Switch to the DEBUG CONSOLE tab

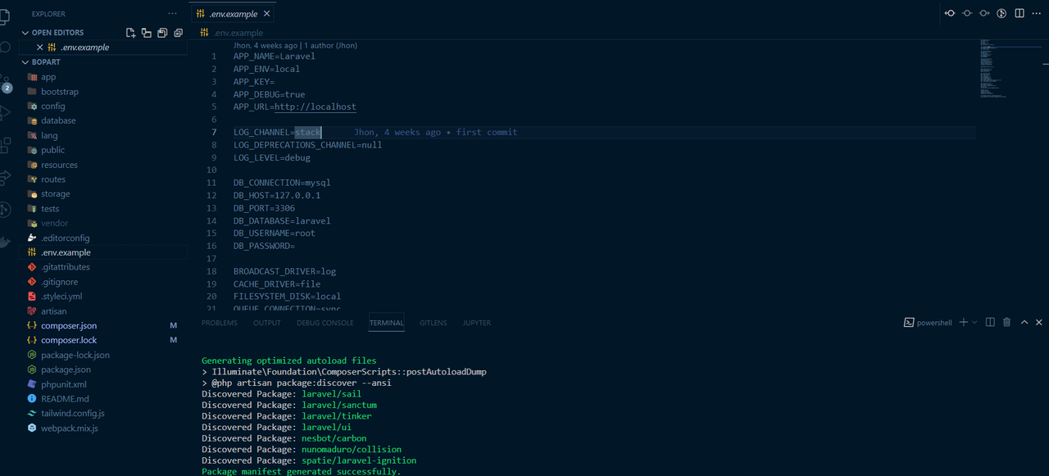click(325, 323)
